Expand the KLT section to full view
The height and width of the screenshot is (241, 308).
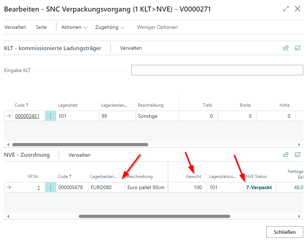tap(298, 48)
